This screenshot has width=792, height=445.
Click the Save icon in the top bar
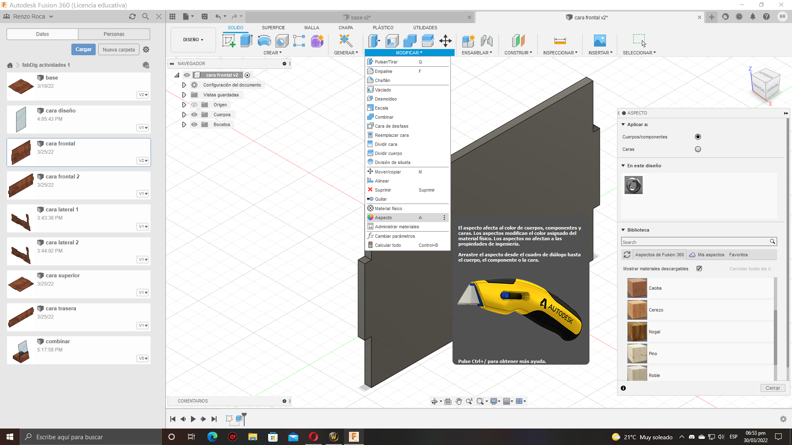click(x=205, y=16)
